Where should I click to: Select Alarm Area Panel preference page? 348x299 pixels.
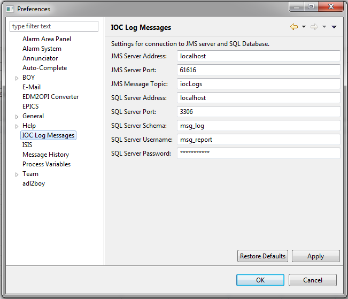[x=47, y=39]
